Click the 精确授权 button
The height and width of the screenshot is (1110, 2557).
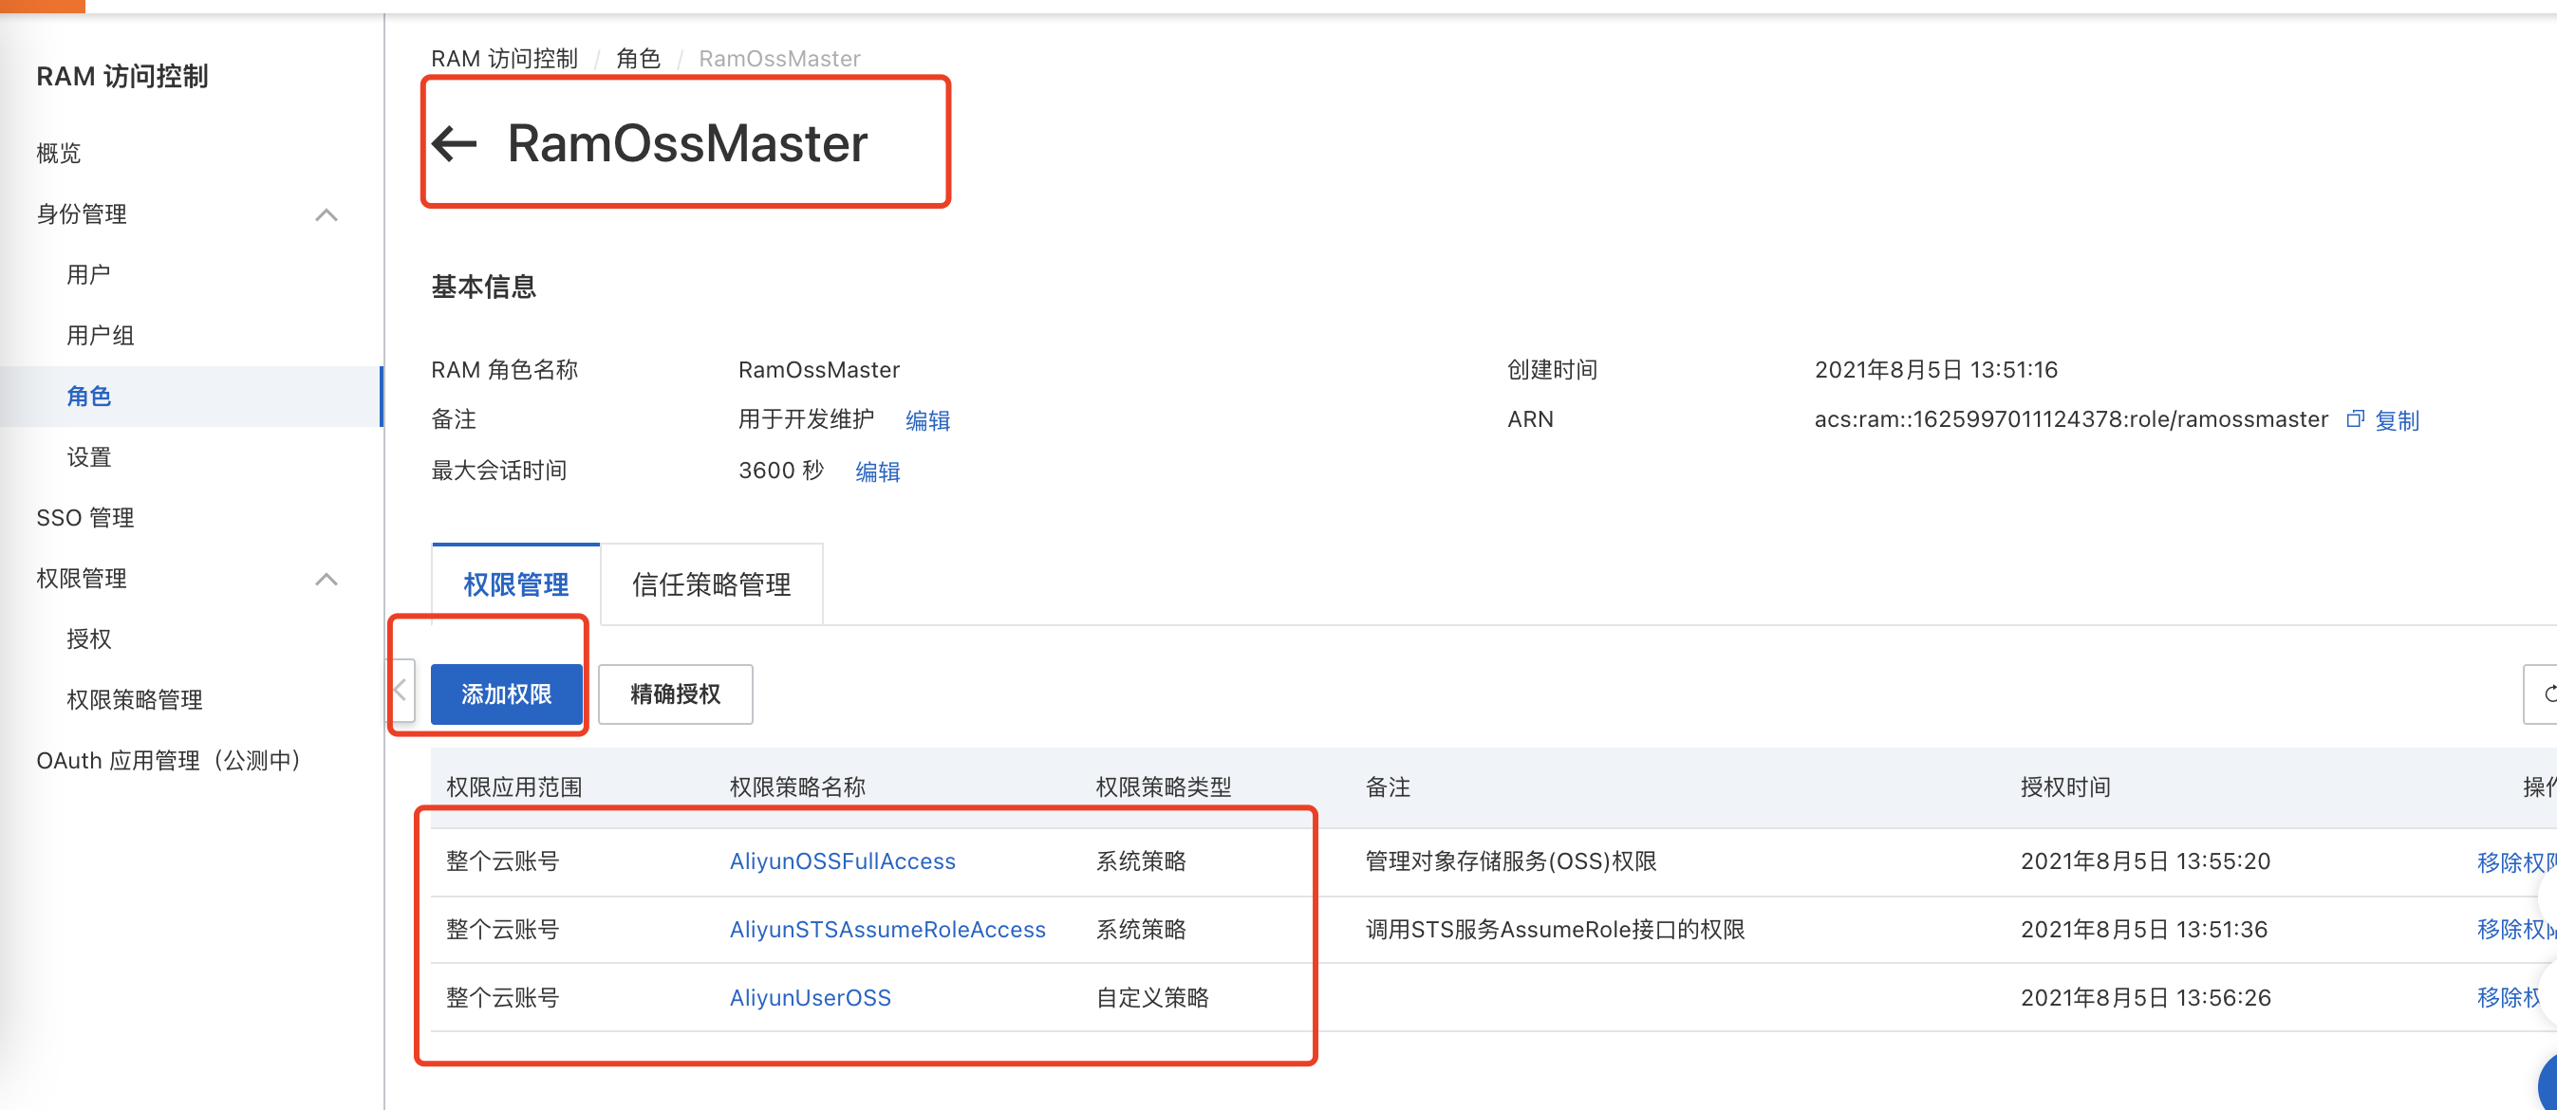(675, 694)
